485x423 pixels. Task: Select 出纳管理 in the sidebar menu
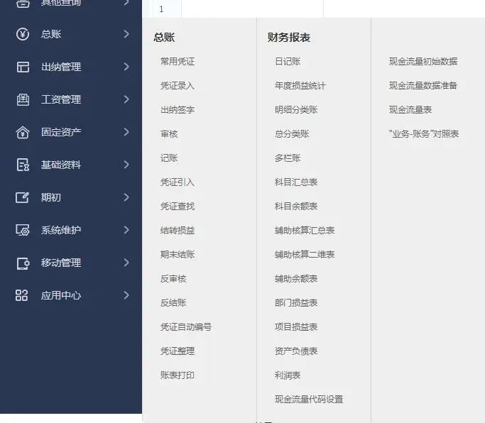pos(61,67)
